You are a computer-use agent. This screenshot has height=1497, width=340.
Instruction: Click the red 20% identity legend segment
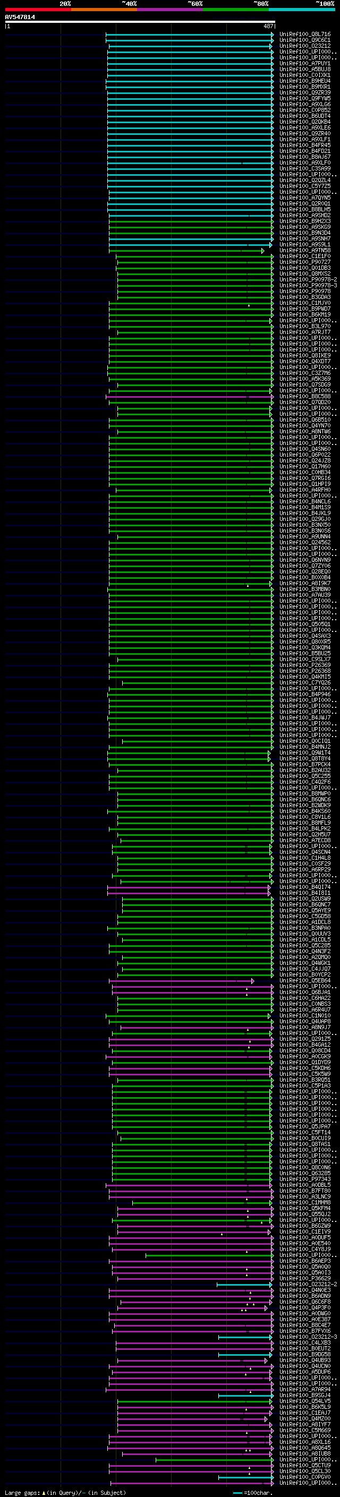point(38,10)
